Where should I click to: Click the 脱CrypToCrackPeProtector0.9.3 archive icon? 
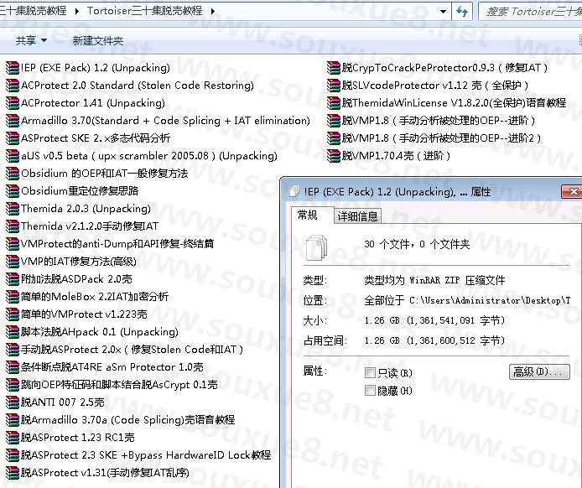click(x=333, y=68)
